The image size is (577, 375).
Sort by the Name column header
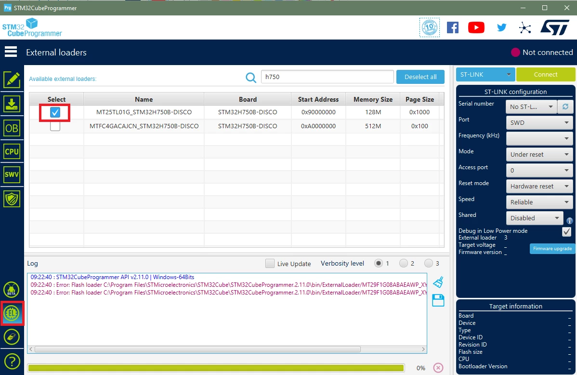[x=144, y=99]
